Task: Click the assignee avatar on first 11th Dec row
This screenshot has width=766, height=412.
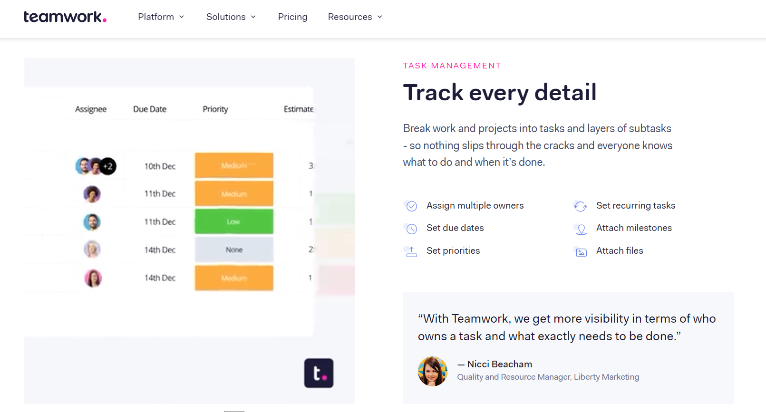Action: coord(92,194)
